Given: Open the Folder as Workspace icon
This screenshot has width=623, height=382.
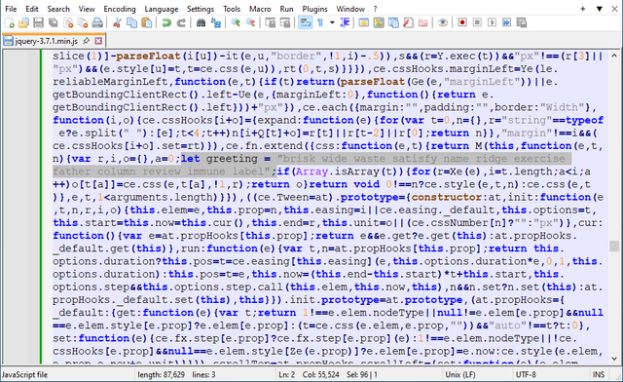Looking at the screenshot, I should (x=423, y=23).
